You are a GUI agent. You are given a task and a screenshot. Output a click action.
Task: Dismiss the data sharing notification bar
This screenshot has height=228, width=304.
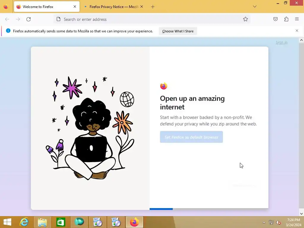pyautogui.click(x=297, y=31)
